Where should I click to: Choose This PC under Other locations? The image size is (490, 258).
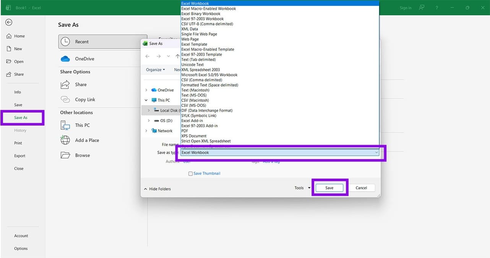click(75, 125)
